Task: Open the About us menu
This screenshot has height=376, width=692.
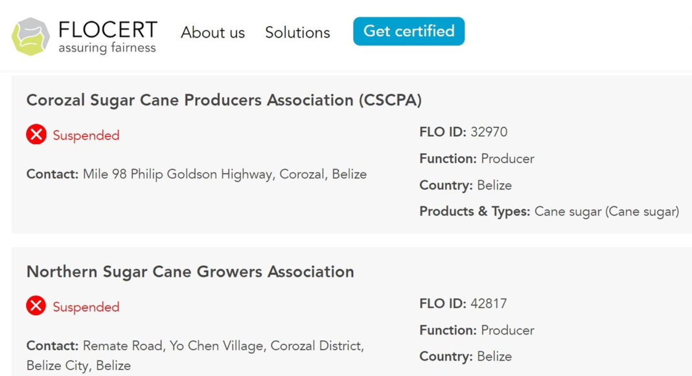Action: [213, 32]
